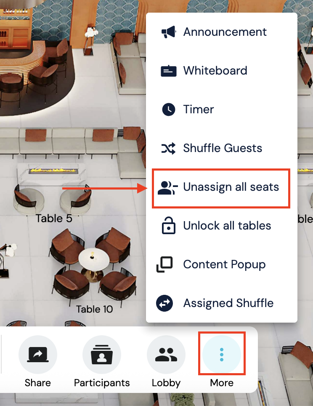Choose Whiteboard from the More menu
The width and height of the screenshot is (313, 406).
(x=215, y=71)
